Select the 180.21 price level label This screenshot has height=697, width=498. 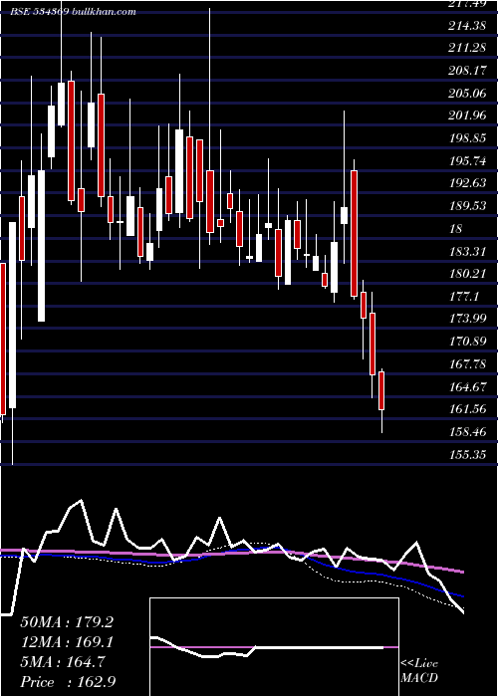[467, 274]
